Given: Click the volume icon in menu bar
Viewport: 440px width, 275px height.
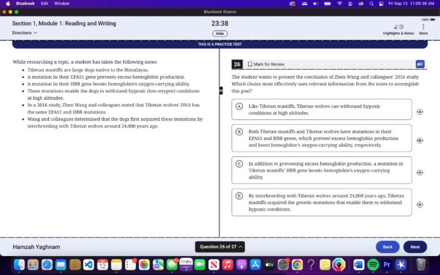Looking at the screenshot, I should point(315,4).
